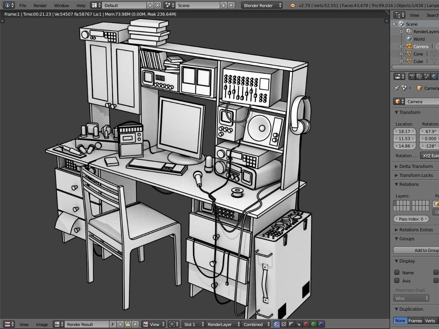This screenshot has width=439, height=329.
Task: Select None duplication option
Action: click(400, 320)
